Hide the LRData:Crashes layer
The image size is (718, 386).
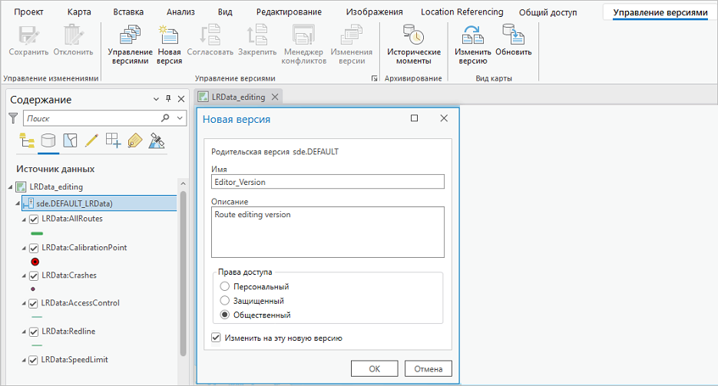[34, 275]
